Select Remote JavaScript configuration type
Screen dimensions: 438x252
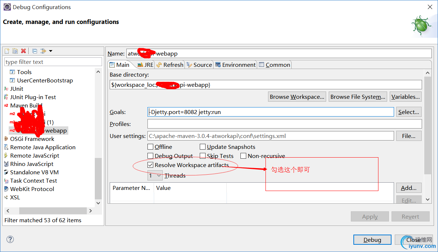[35, 155]
